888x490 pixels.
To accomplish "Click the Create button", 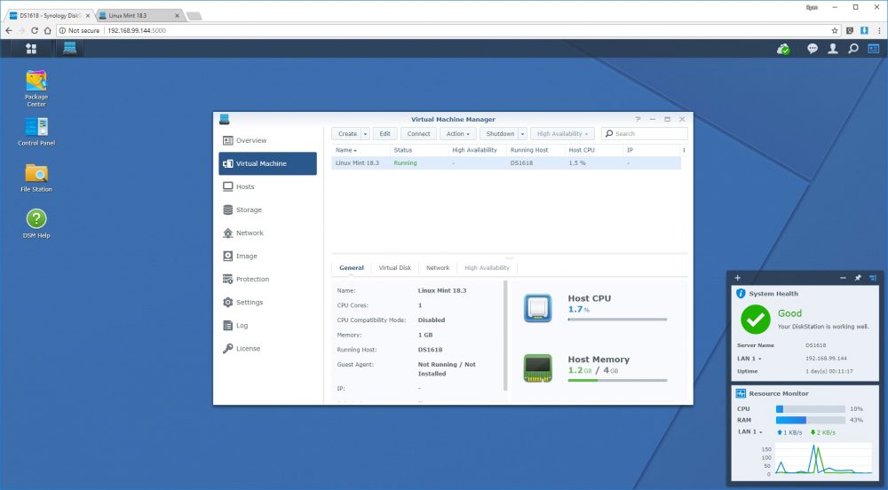I will (x=347, y=134).
